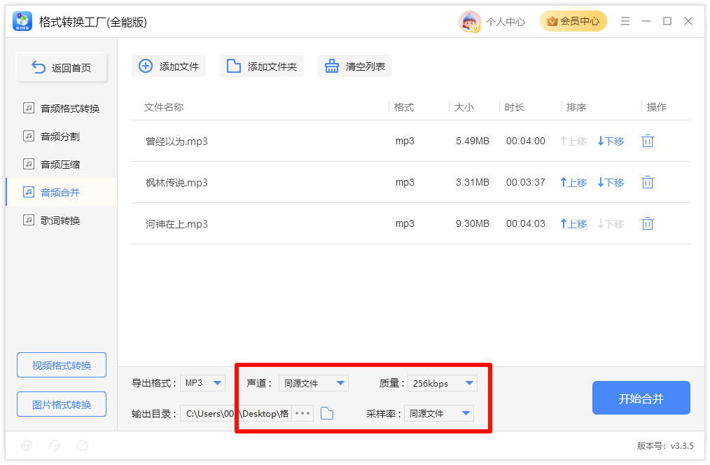Select 音频格式转换 in sidebar

point(62,109)
